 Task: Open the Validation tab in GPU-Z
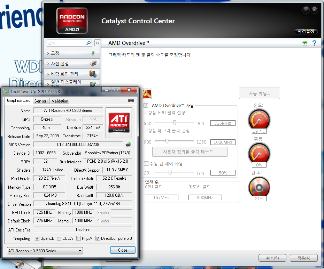point(60,101)
